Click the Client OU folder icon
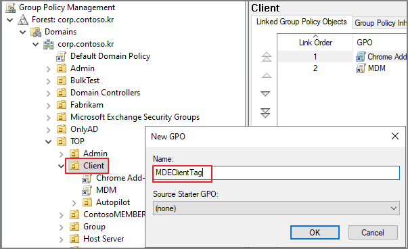The image size is (408, 249). point(74,166)
